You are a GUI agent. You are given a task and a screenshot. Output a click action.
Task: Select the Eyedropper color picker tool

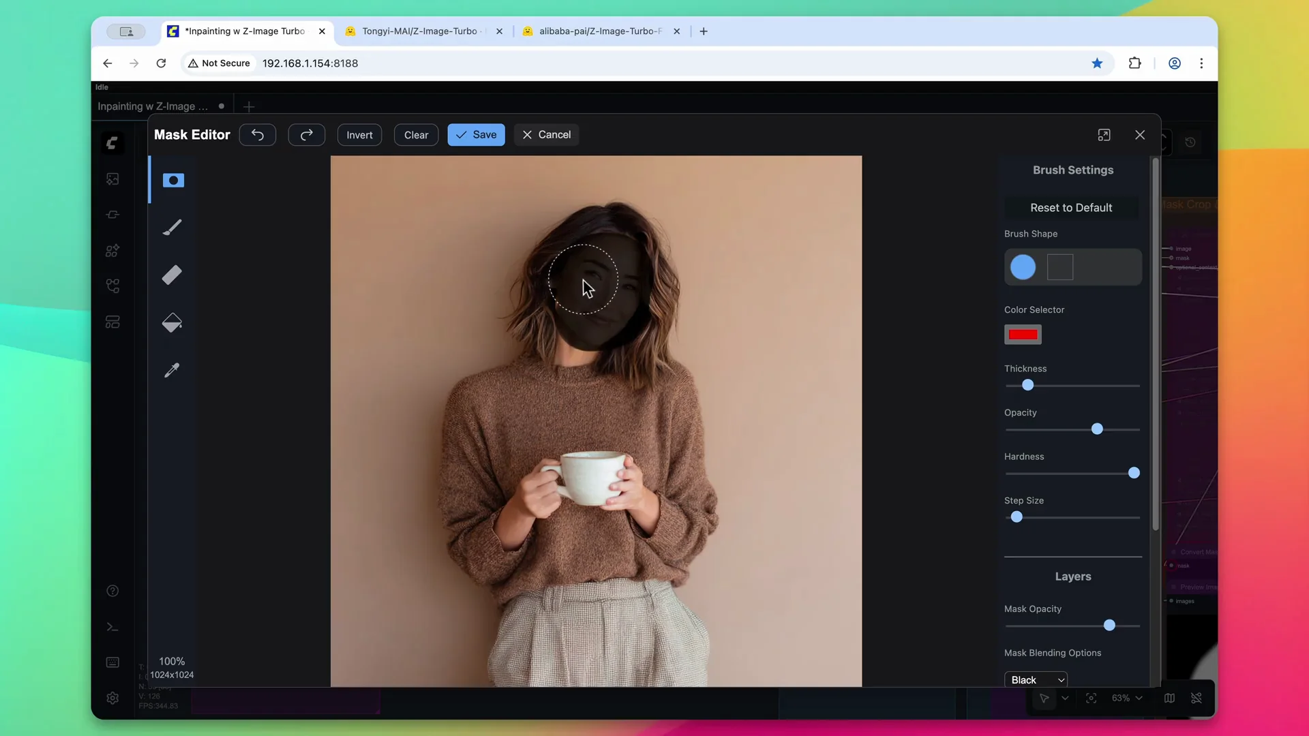point(172,369)
